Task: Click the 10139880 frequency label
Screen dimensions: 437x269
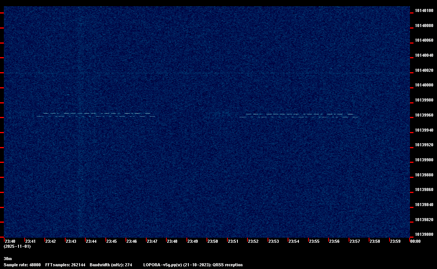Action: click(424, 175)
